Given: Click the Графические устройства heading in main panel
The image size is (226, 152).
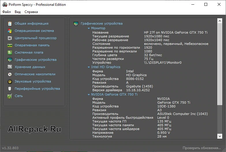Looking at the screenshot, I should pos(102,23).
